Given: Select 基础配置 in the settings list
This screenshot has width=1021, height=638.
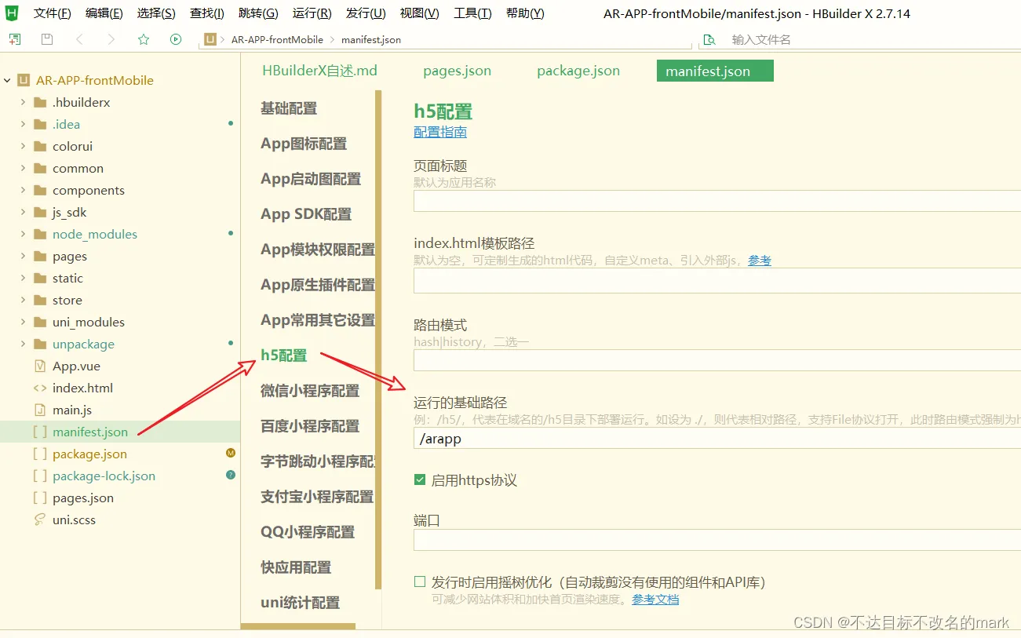Looking at the screenshot, I should (289, 108).
